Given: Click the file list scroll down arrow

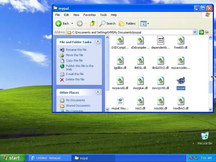Looking at the screenshot, I should click(210, 110).
